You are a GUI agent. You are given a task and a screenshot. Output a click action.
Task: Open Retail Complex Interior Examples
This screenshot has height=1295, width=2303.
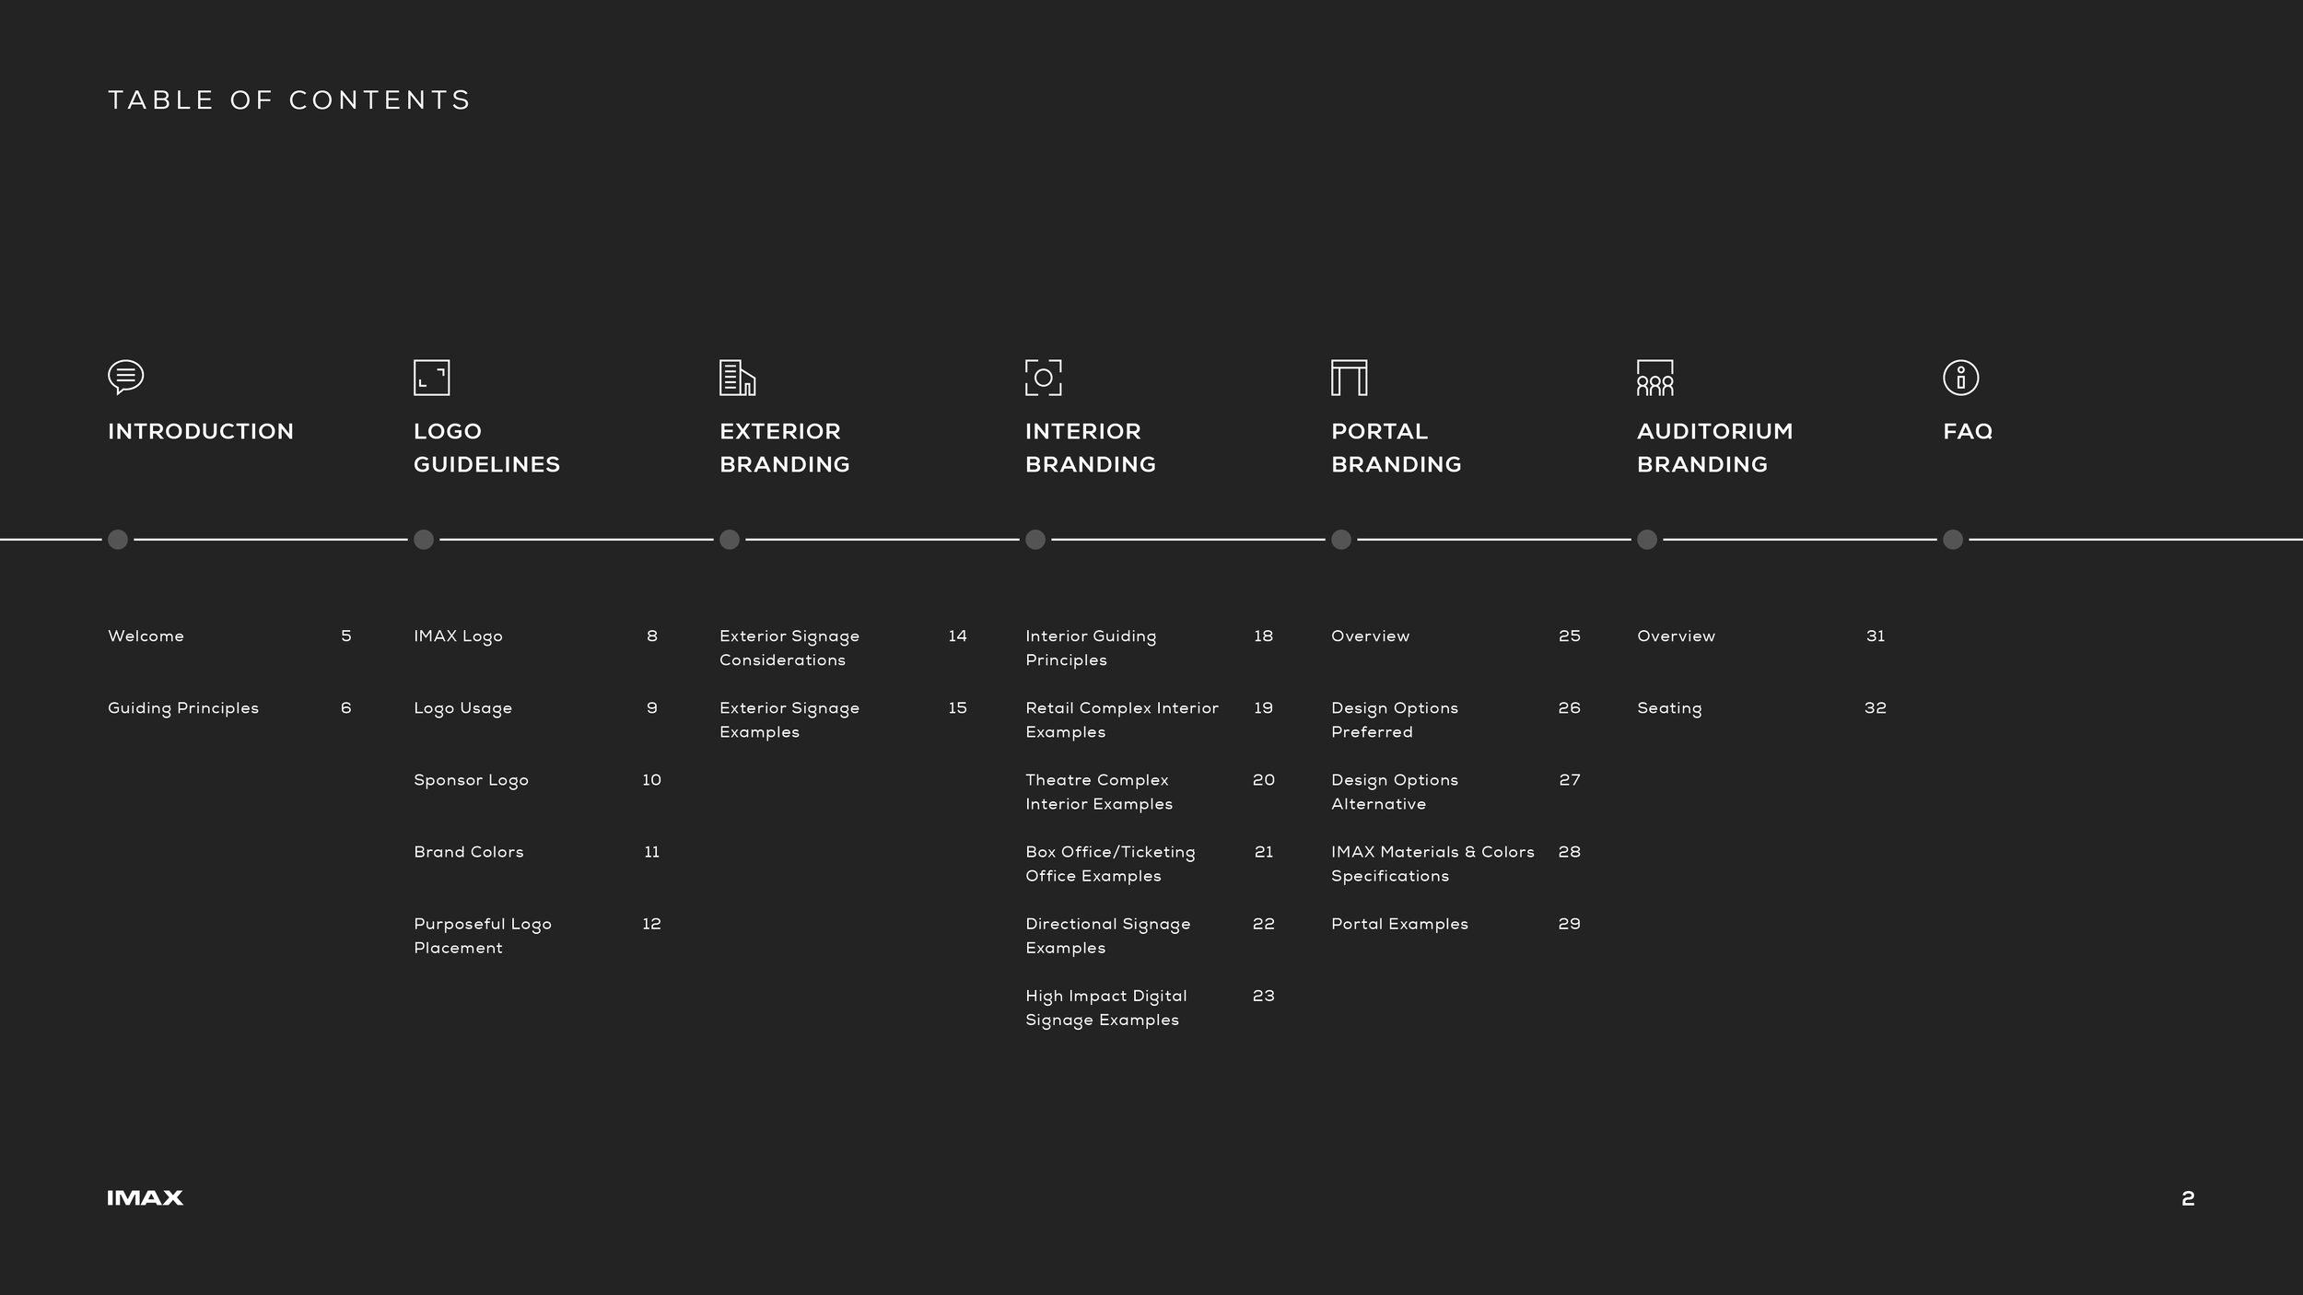pos(1122,720)
